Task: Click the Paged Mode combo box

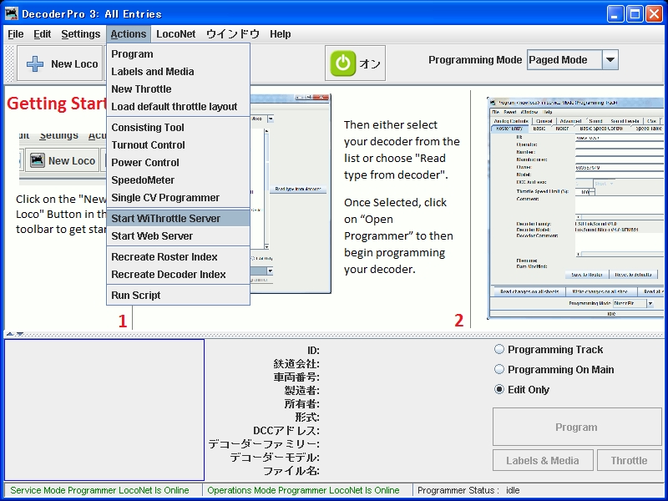Action: click(572, 60)
